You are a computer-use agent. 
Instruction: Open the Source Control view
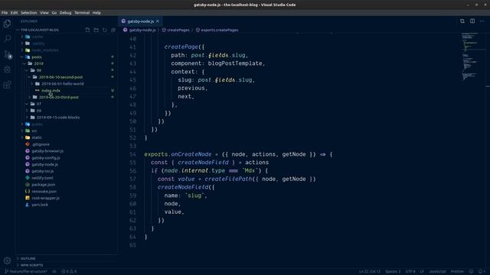pos(7,54)
